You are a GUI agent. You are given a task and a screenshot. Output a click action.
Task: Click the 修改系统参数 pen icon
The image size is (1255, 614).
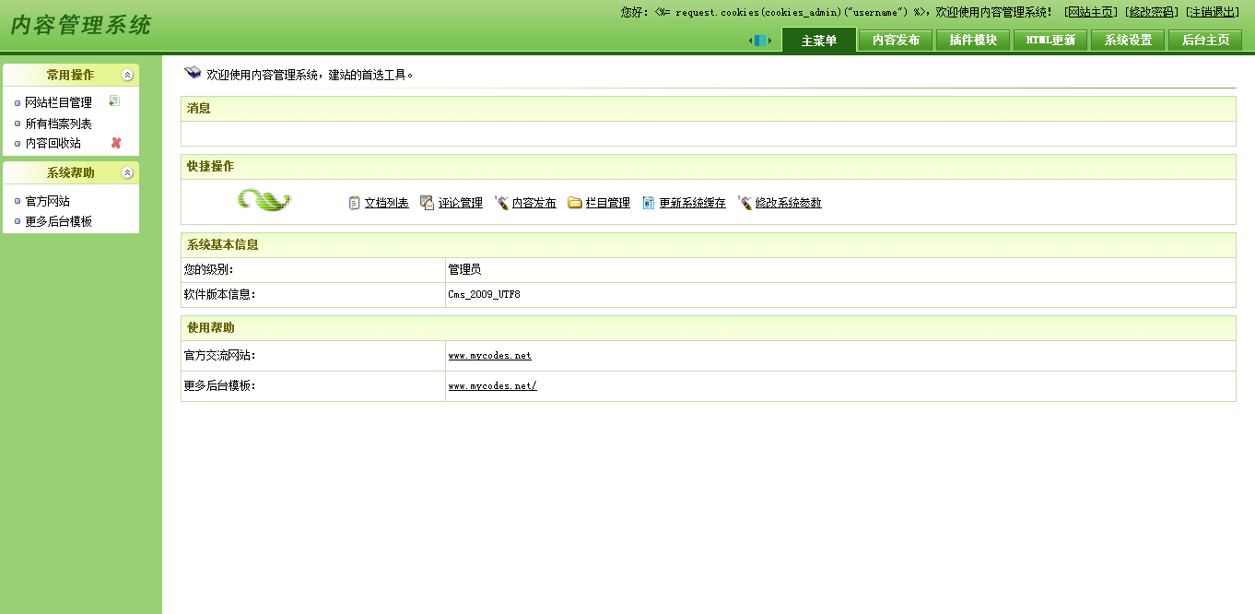click(745, 203)
